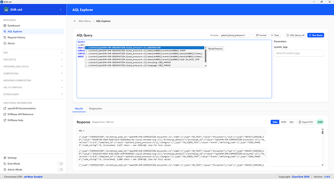This screenshot has height=179, width=334.
Task: Click the EHR-ctrl app logo icon
Action: tap(6, 10)
